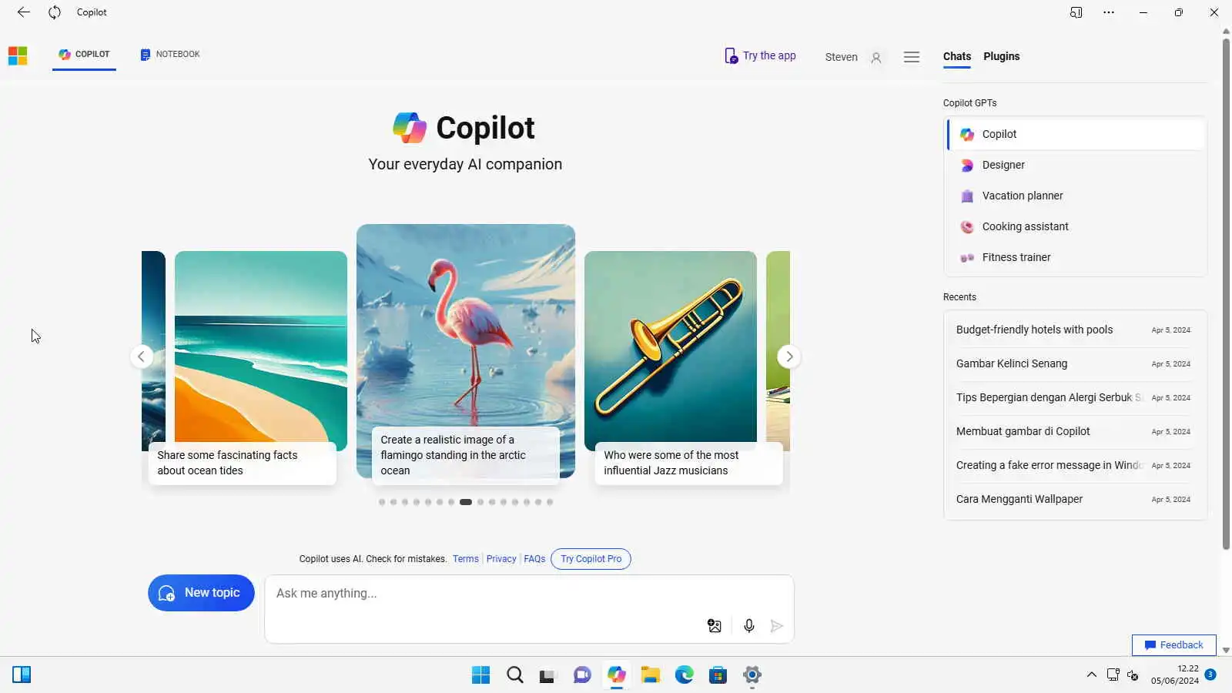Open Search from the taskbar

click(515, 675)
